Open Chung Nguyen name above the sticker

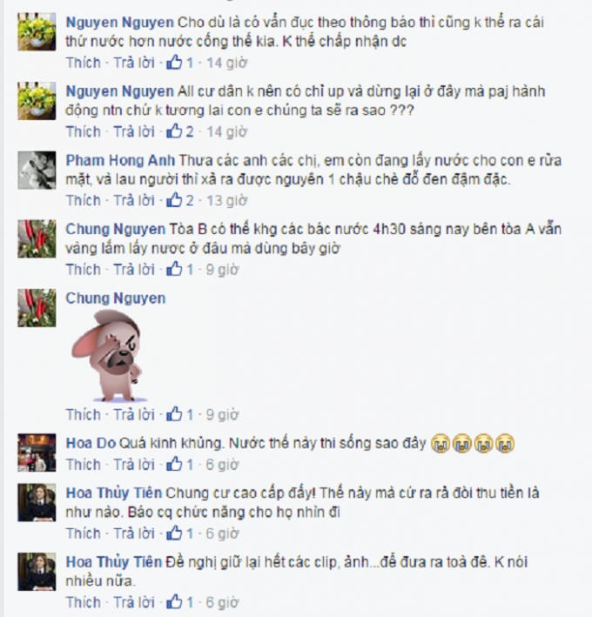tap(115, 298)
